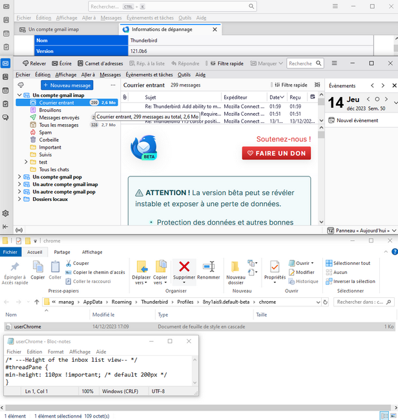Sort messages by the Date column
The height and width of the screenshot is (420, 398).
[277, 97]
